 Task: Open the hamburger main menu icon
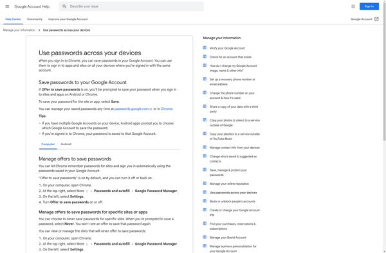pyautogui.click(x=7, y=6)
